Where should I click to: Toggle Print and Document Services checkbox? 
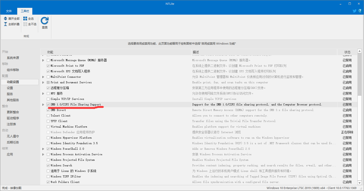click(x=48, y=83)
